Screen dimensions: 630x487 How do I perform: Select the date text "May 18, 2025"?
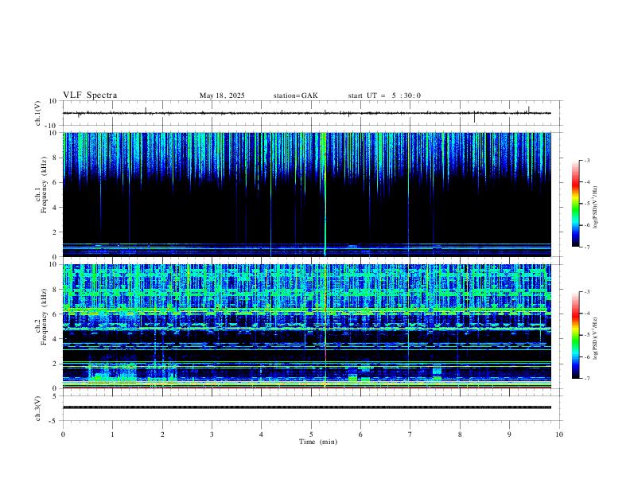tap(222, 95)
